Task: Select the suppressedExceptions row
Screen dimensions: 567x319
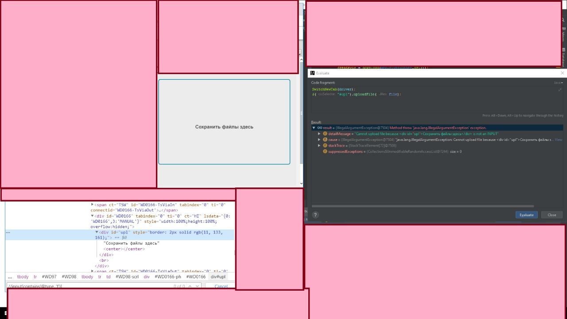Action: click(437, 152)
